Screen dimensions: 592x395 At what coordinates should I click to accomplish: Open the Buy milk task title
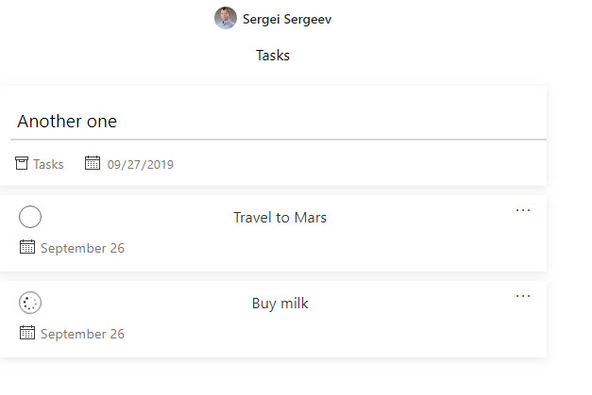(279, 304)
